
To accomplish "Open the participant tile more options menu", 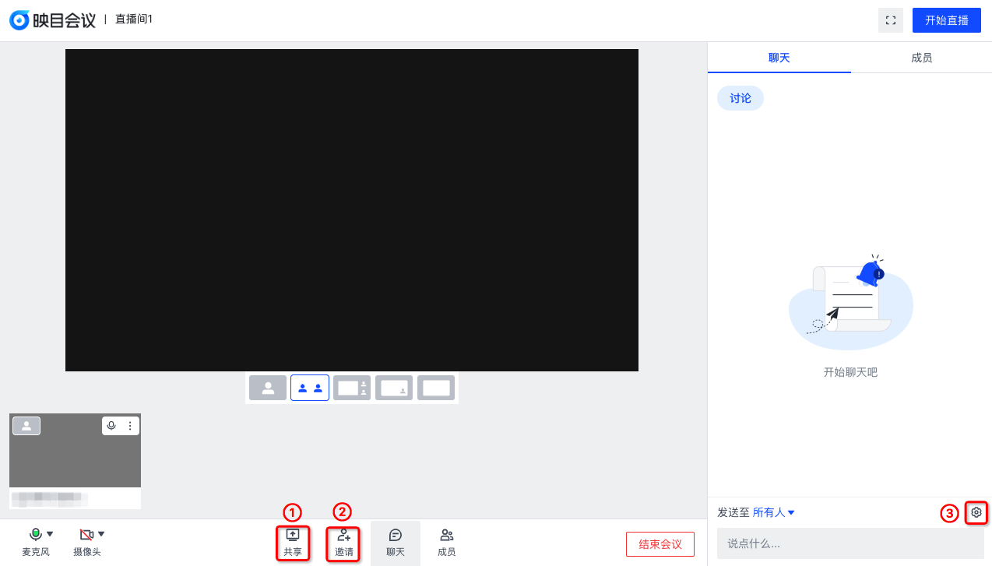I will point(130,426).
